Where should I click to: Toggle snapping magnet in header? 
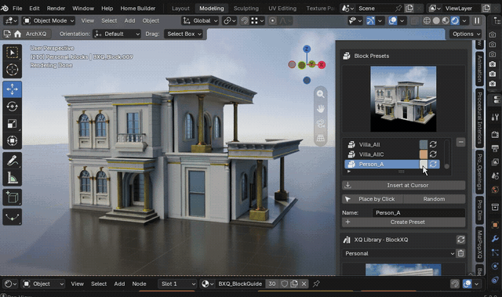click(245, 21)
